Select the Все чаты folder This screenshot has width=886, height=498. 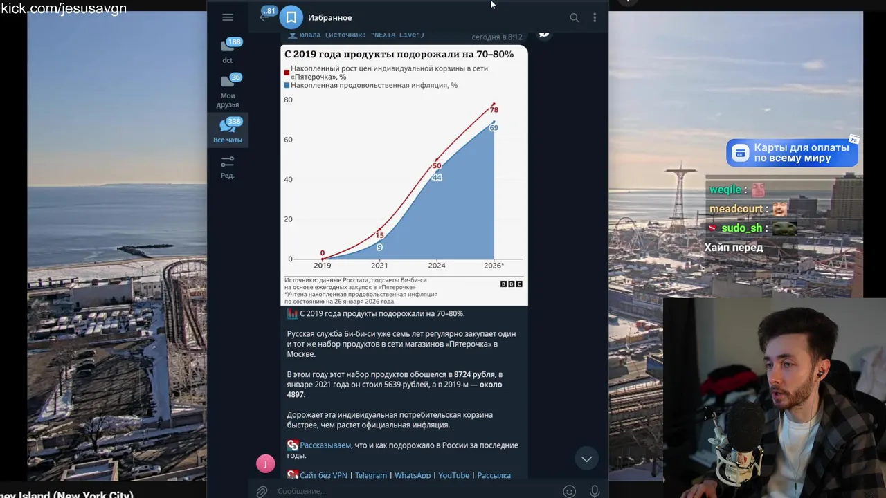click(x=228, y=131)
